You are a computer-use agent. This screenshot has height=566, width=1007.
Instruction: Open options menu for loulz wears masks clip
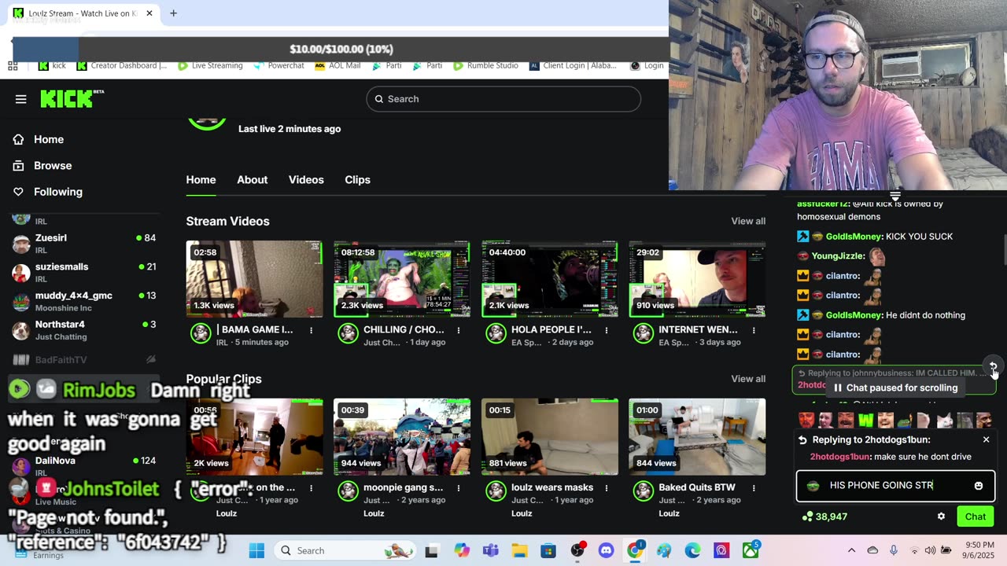point(607,488)
